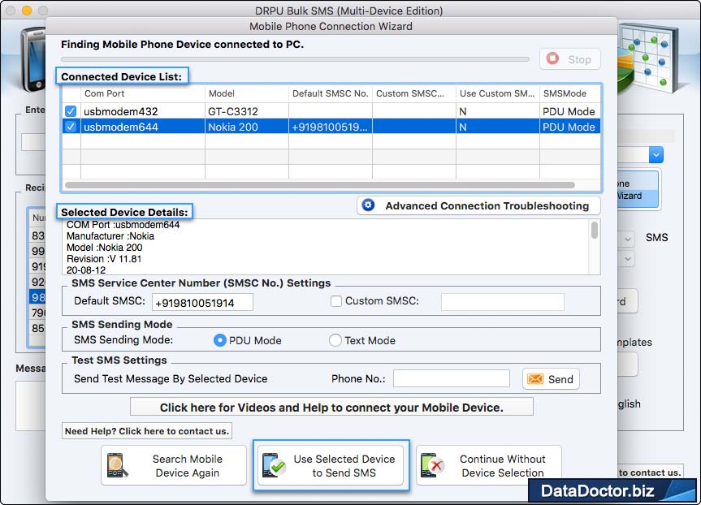
Task: Select the usbmodem432 row Com Port cell
Action: tap(143, 111)
